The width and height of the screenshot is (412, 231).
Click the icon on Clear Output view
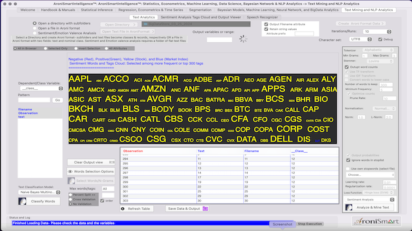pyautogui.click(x=111, y=162)
